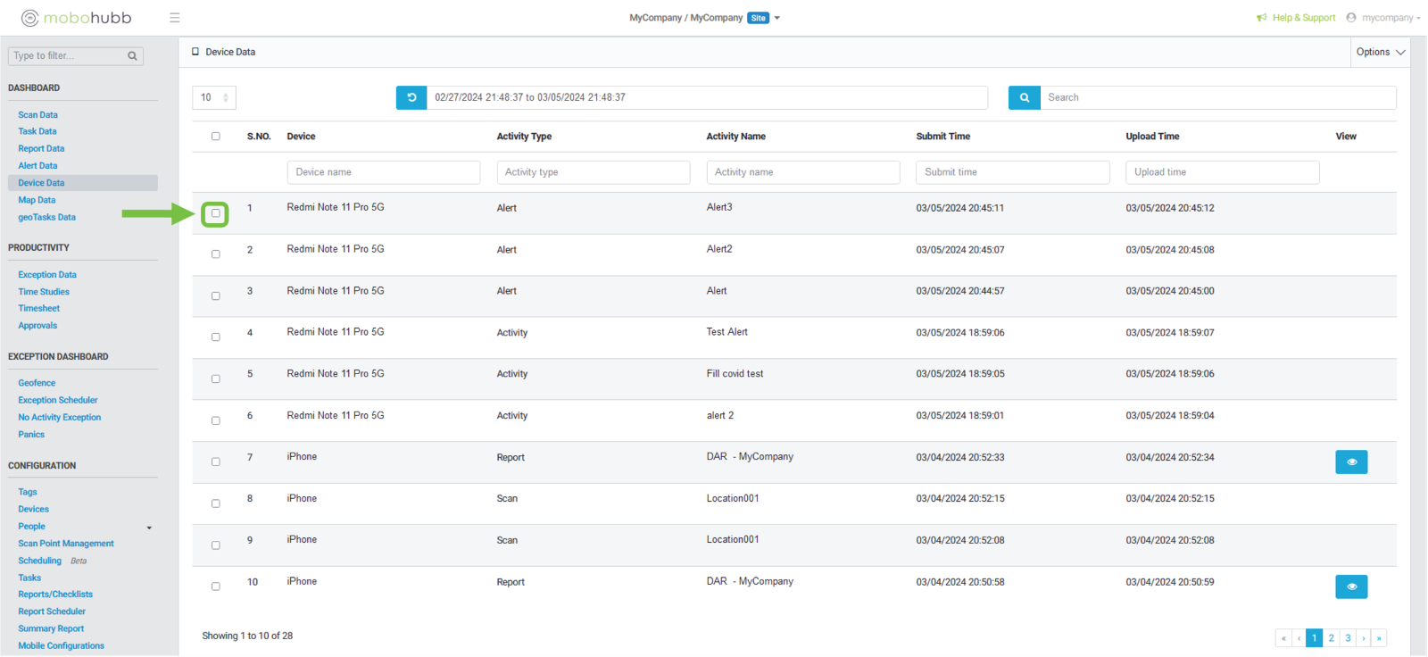Viewport: 1428px width, 657px height.
Task: Click the blue search magnifier button
Action: pyautogui.click(x=1024, y=97)
